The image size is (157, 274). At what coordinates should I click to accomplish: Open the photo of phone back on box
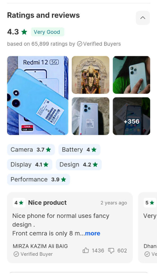point(91,116)
